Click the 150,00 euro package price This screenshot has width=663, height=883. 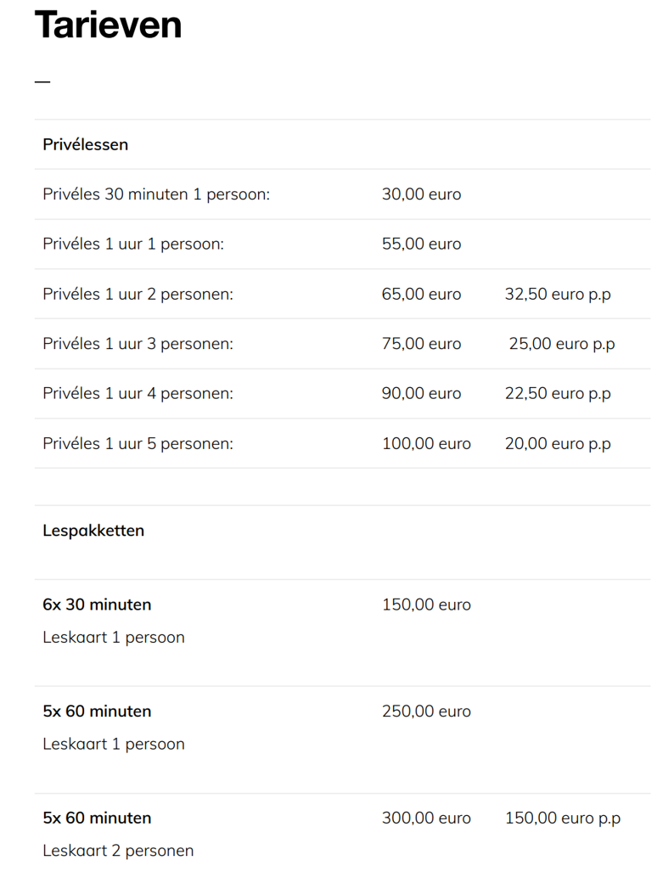427,605
